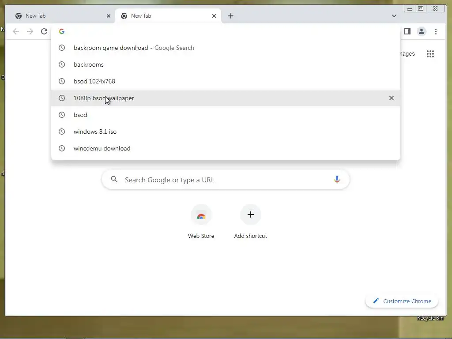This screenshot has height=339, width=452.
Task: Go back using the back arrow
Action: point(16,31)
